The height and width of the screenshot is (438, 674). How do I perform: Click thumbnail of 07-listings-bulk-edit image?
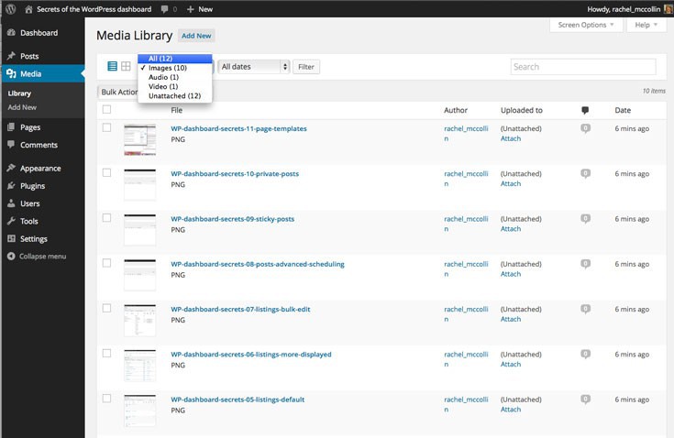coord(139,321)
